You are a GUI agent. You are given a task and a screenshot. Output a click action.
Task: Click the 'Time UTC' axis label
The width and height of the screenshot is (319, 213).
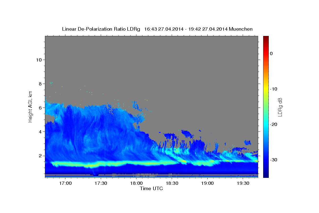(151, 189)
